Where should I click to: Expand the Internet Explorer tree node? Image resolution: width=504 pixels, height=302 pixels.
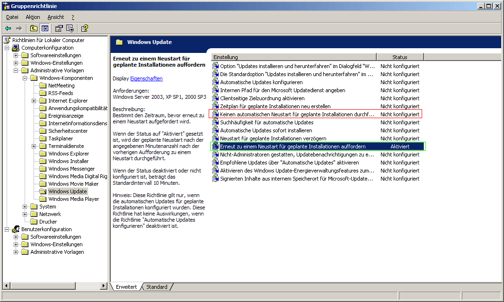(x=33, y=100)
